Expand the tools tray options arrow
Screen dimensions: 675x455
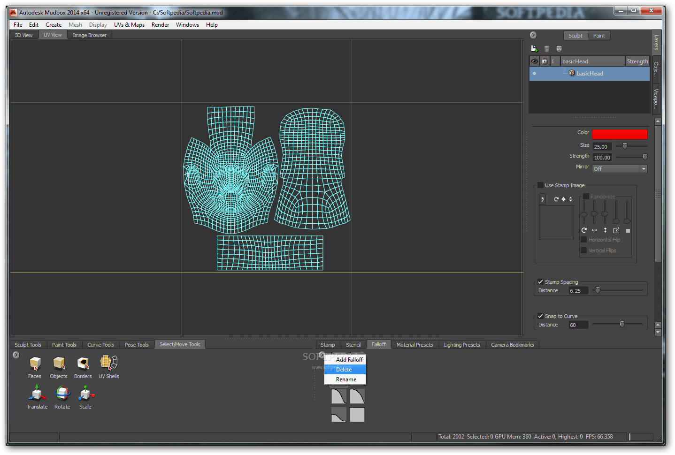coord(16,355)
